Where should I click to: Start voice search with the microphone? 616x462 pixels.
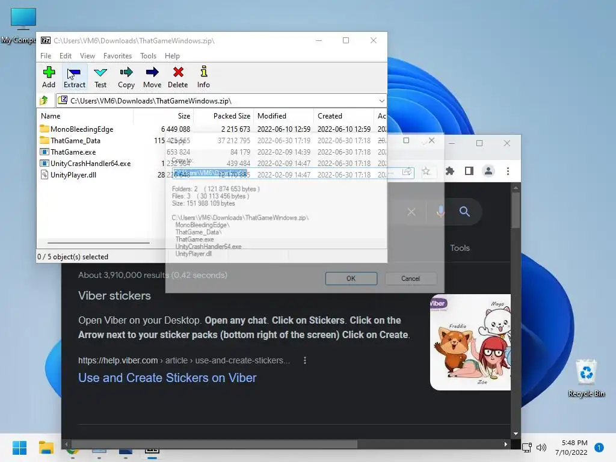pyautogui.click(x=441, y=212)
